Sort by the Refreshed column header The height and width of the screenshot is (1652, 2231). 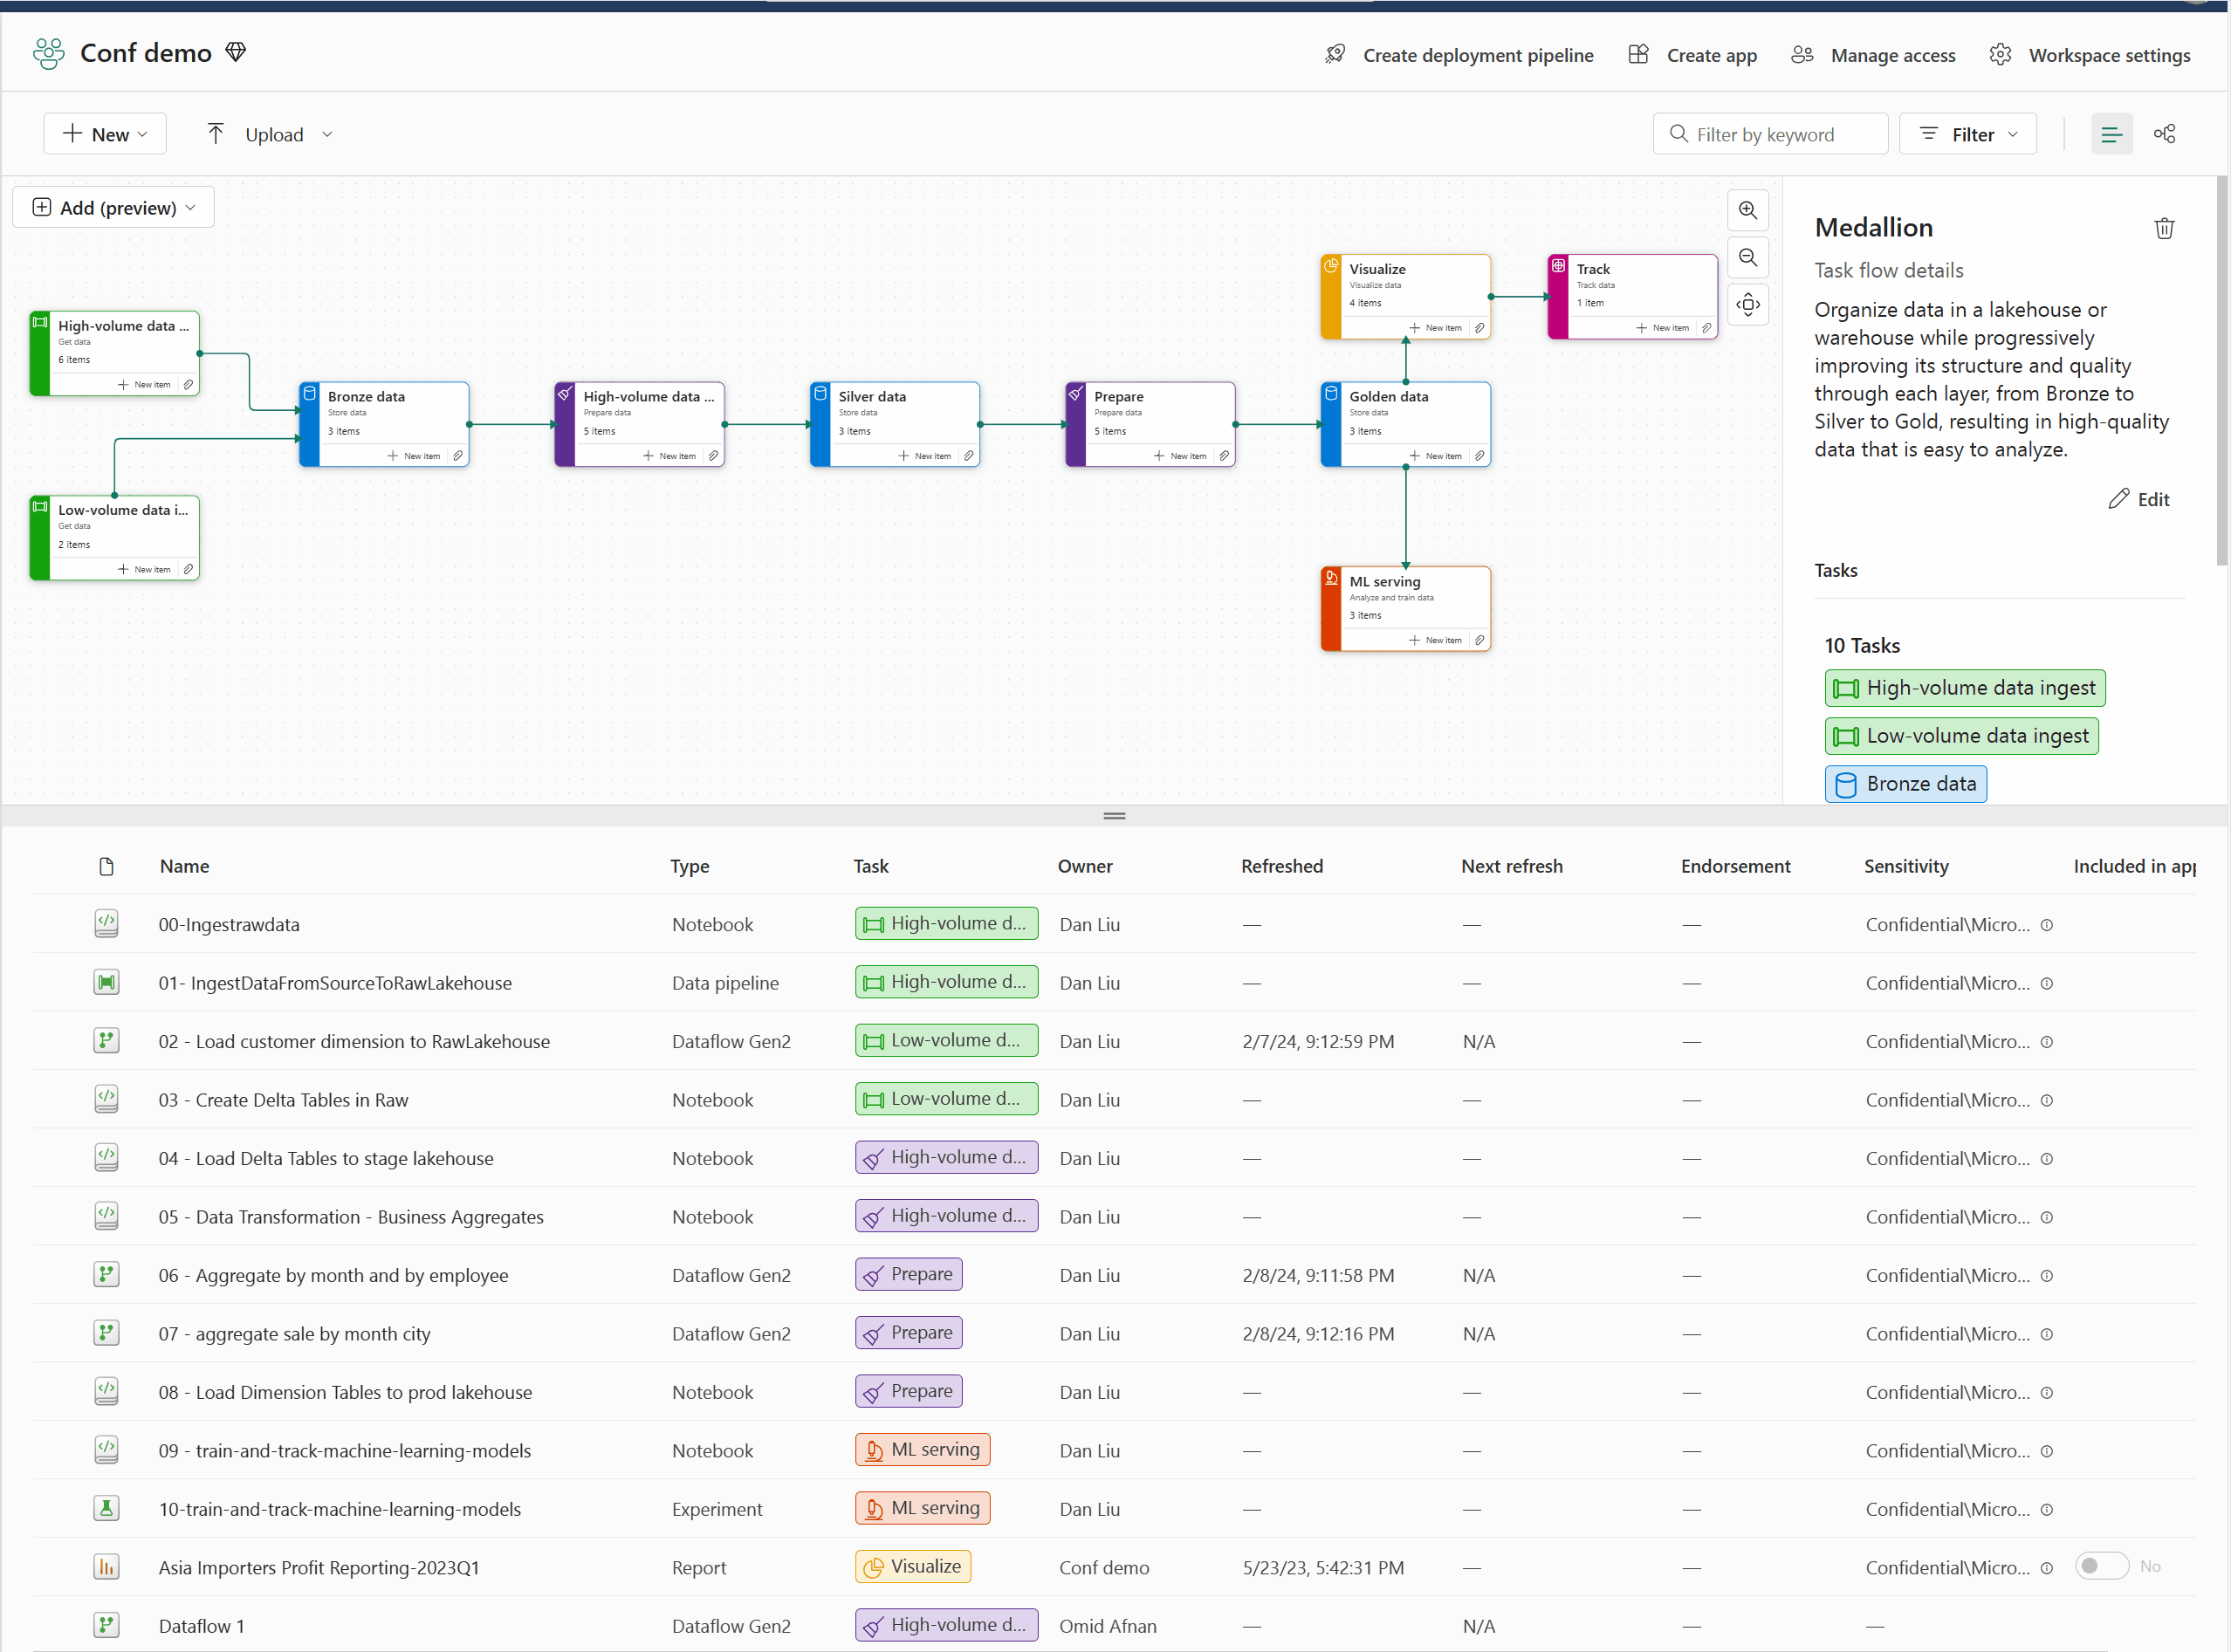tap(1282, 866)
